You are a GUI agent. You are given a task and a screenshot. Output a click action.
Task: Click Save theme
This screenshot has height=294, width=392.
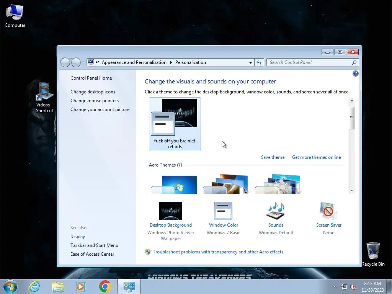273,157
